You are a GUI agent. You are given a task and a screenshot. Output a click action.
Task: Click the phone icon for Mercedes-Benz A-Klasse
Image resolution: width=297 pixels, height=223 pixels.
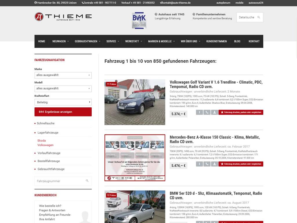click(207, 164)
